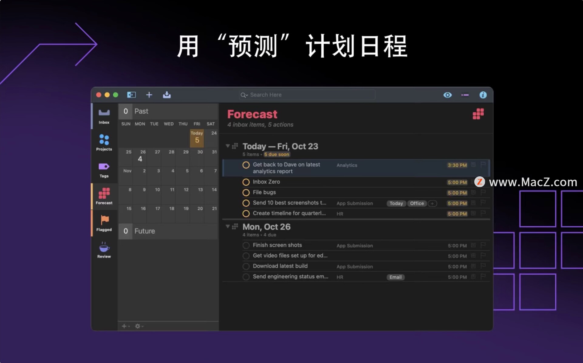The width and height of the screenshot is (583, 363).
Task: Click the Search Here field
Action: coord(307,95)
